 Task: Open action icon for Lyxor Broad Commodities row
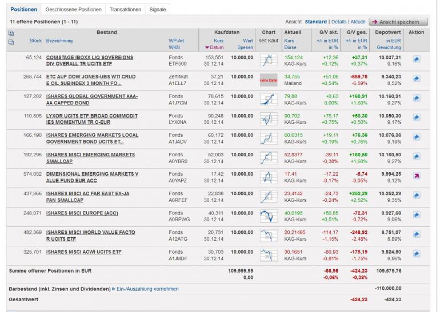point(417,118)
